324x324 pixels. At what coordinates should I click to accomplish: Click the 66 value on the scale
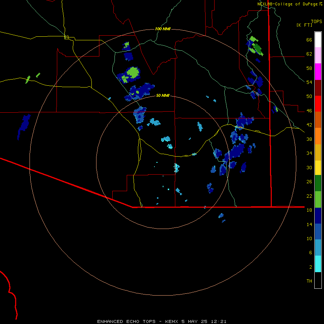(x=309, y=40)
